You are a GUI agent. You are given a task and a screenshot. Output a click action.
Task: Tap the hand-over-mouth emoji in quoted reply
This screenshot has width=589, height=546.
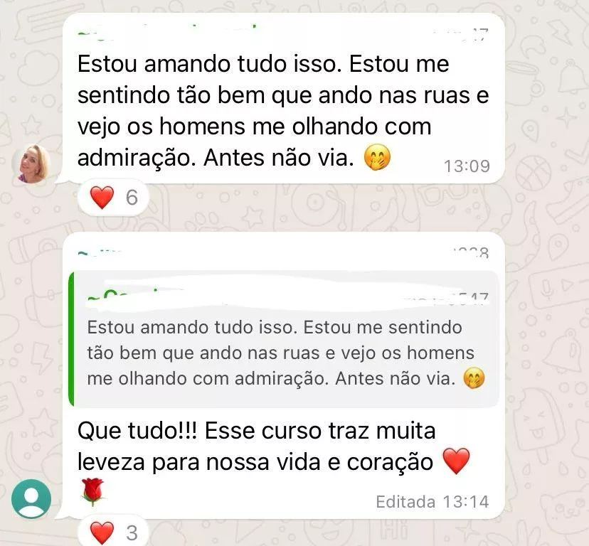(474, 378)
